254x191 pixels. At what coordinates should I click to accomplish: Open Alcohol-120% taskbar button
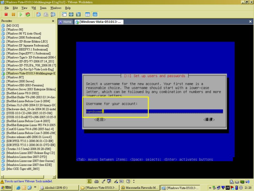tap(59, 188)
